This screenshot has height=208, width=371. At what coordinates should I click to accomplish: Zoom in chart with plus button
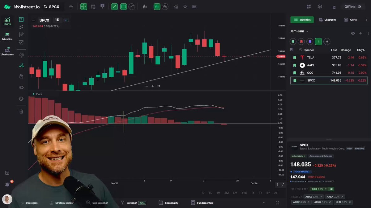point(153,86)
